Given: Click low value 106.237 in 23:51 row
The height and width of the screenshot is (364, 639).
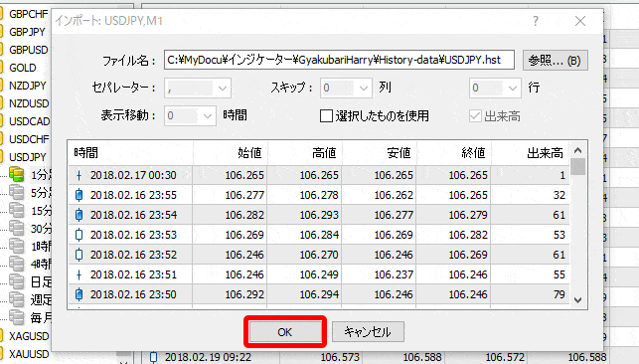Looking at the screenshot, I should (x=394, y=274).
